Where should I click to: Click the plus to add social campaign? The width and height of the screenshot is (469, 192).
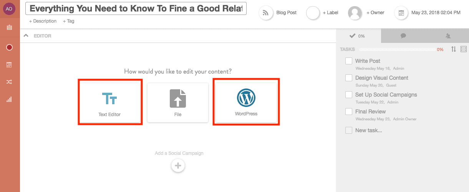click(178, 166)
